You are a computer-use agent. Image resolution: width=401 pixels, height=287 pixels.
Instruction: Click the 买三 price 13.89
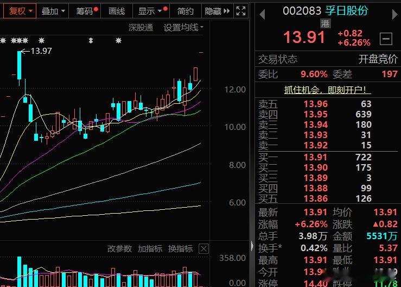316,178
